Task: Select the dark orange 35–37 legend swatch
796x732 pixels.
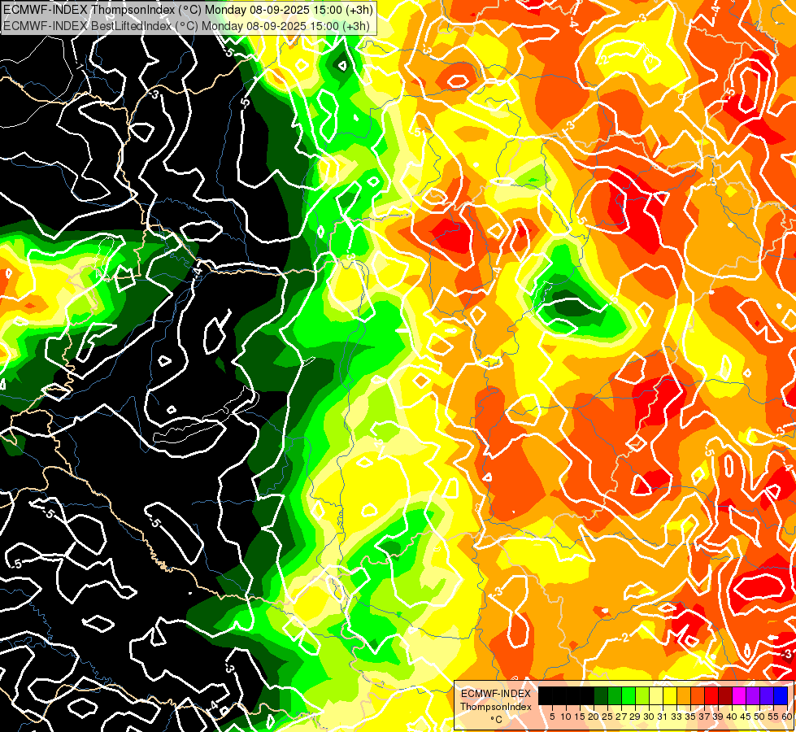Action: (x=697, y=695)
